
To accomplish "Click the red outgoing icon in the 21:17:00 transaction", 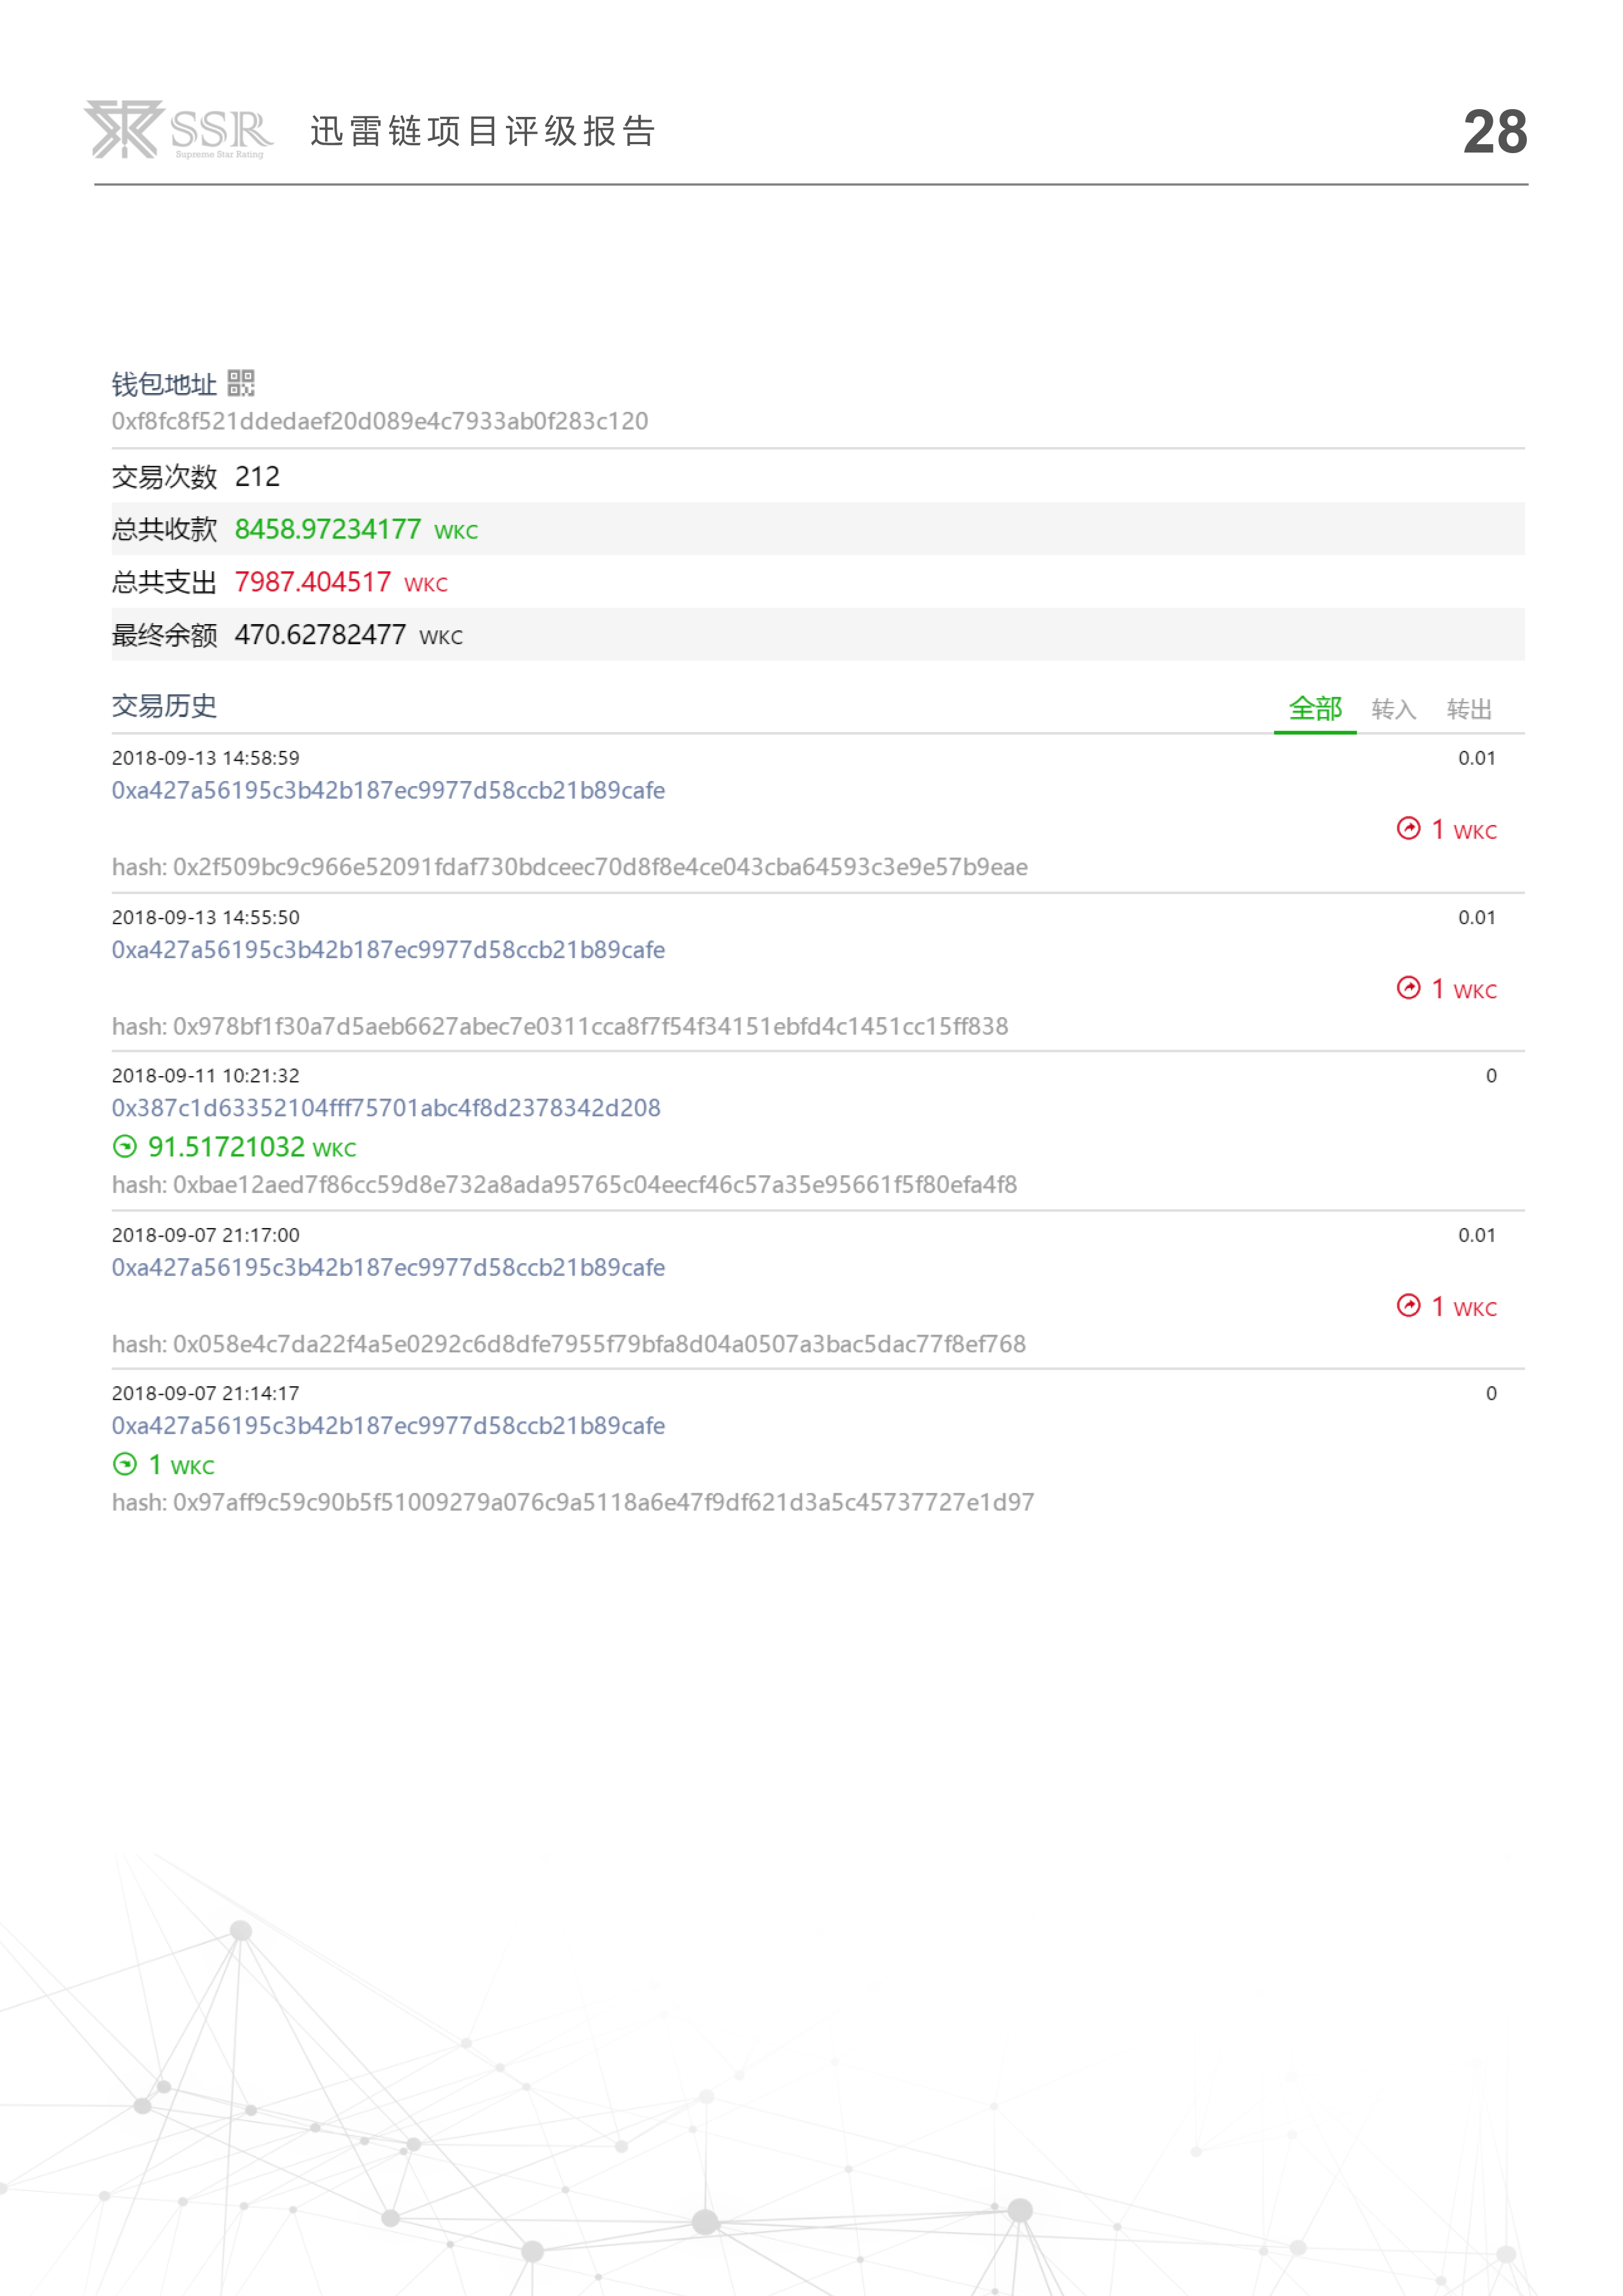I will (x=1408, y=1306).
